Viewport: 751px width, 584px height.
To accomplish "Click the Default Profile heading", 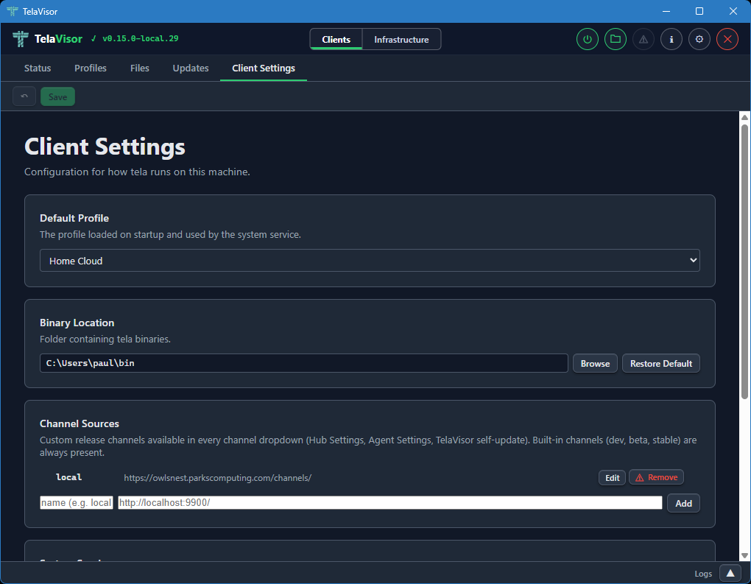I will click(x=74, y=218).
